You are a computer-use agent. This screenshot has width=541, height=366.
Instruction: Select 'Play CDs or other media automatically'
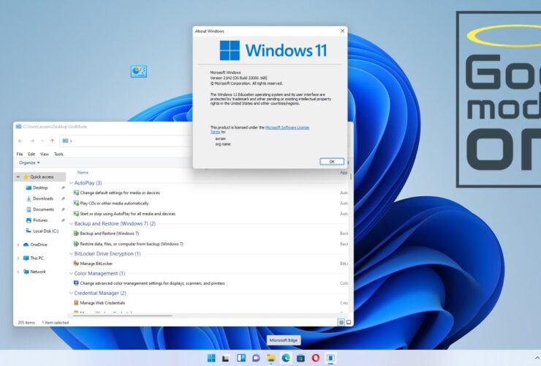tap(114, 203)
